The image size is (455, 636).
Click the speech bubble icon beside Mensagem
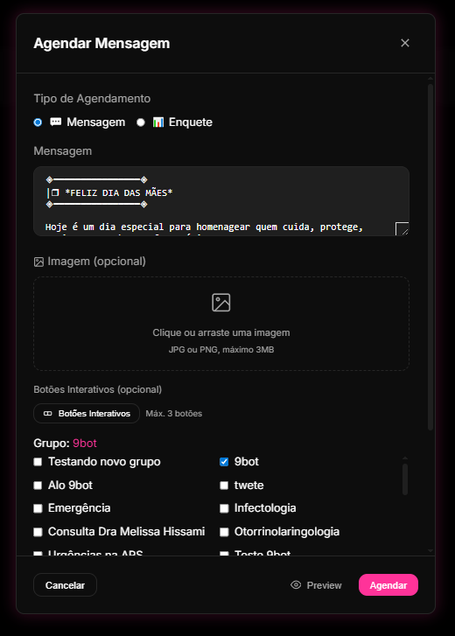tap(55, 122)
